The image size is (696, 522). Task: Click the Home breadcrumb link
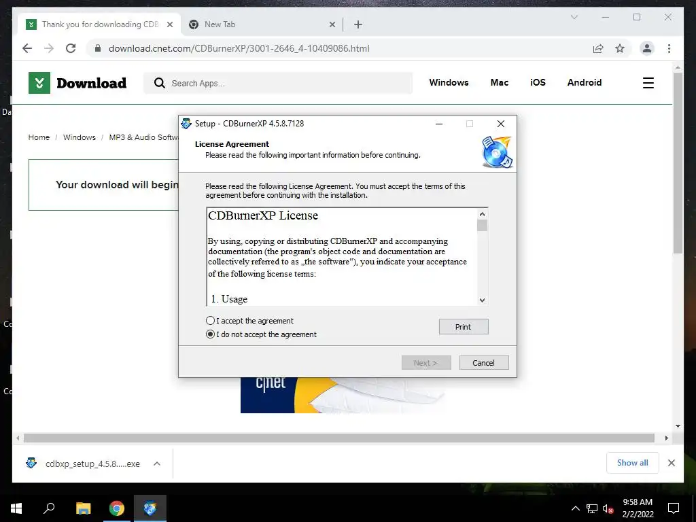pyautogui.click(x=39, y=137)
